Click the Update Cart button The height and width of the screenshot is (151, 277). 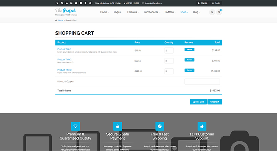pyautogui.click(x=198, y=102)
